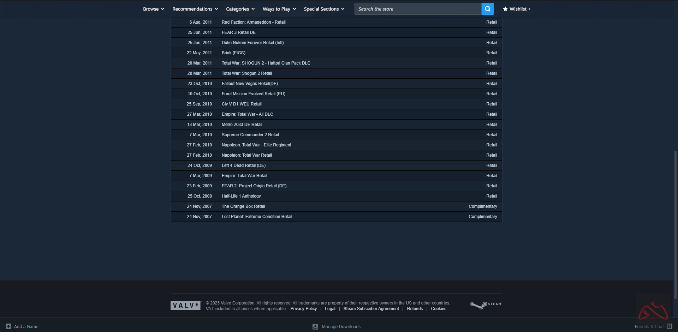Open the Steam Subscriber Agreement link
Screen dimensions: 678x332
pyautogui.click(x=371, y=309)
